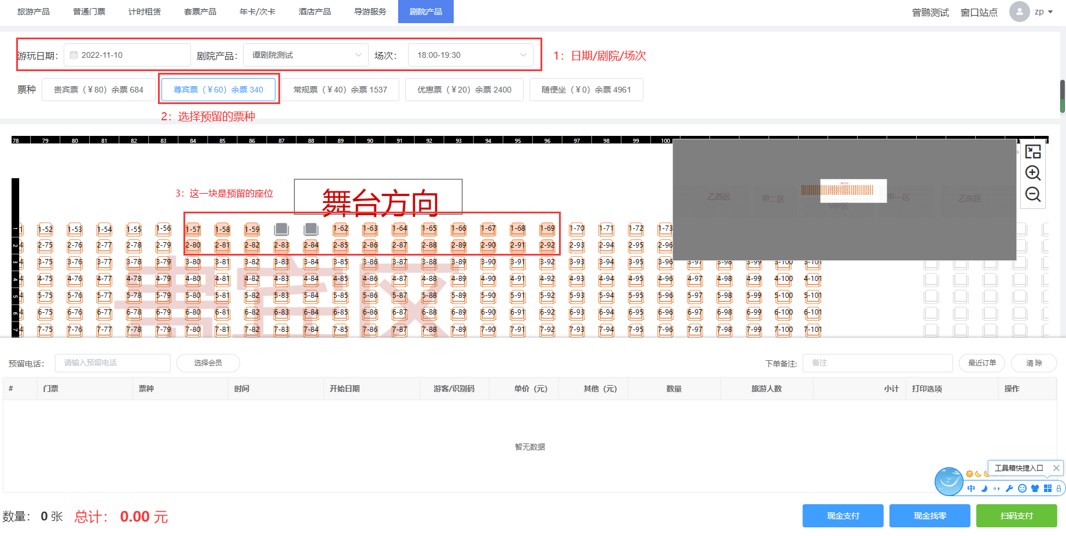Select the 优惠票 (¥20) ticket type
This screenshot has height=536, width=1066.
[464, 90]
